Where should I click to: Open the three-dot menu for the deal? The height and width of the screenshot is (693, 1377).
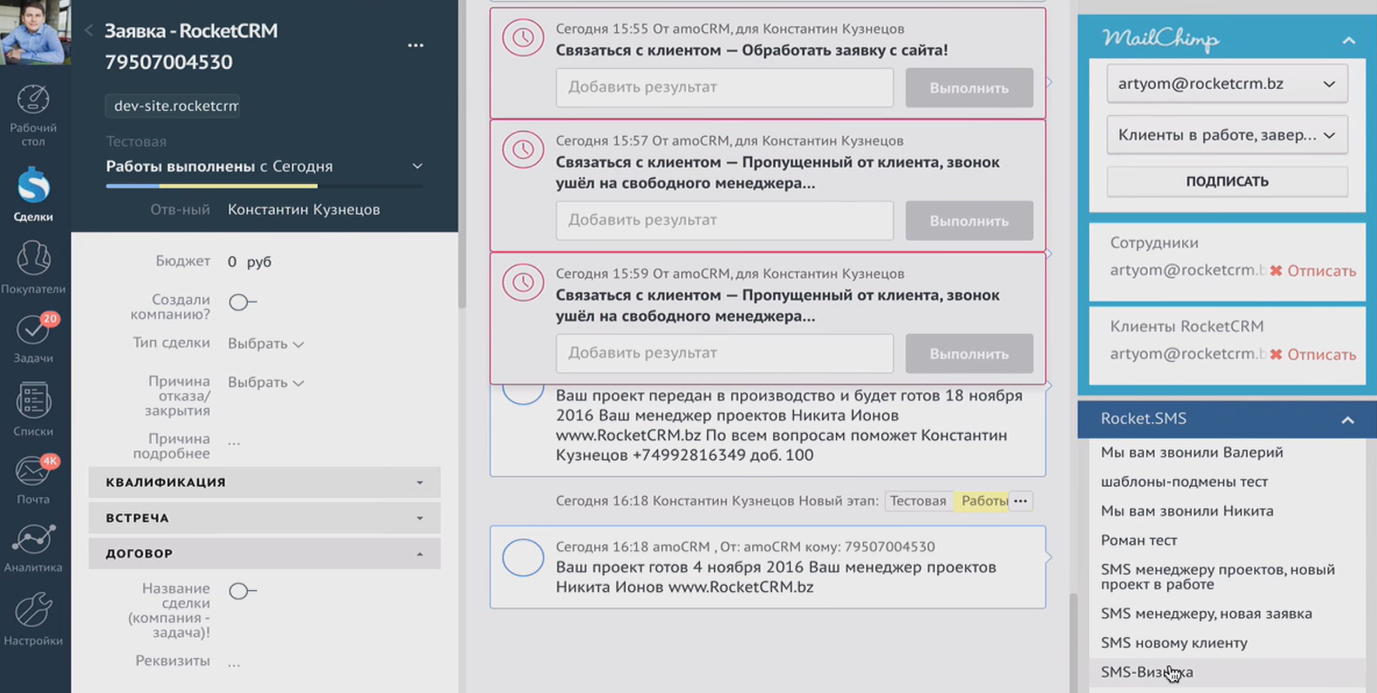click(x=415, y=45)
